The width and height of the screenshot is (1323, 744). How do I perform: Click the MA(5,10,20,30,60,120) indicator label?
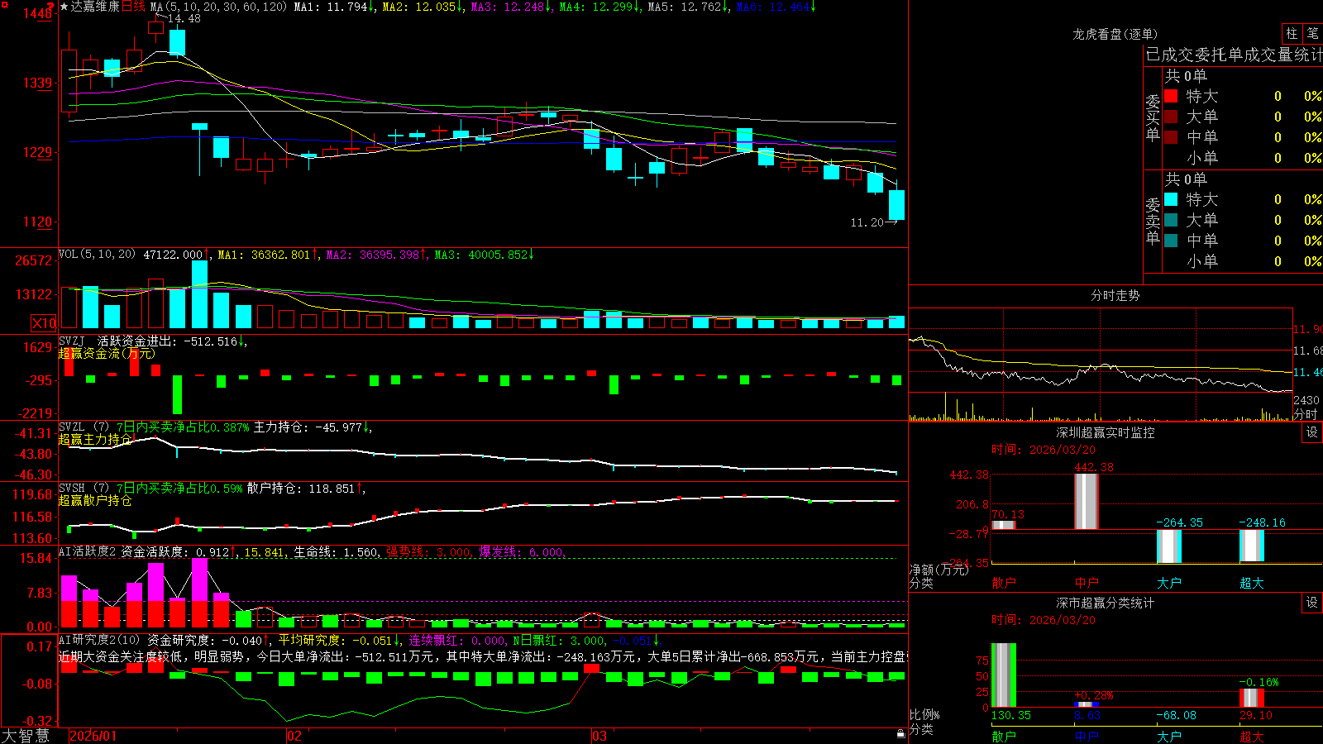point(218,7)
